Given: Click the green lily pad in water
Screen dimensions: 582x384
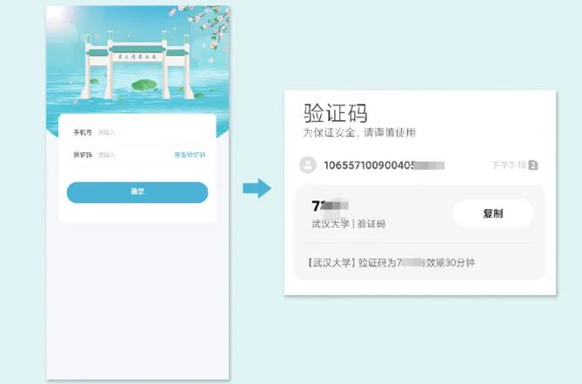Looking at the screenshot, I should (x=144, y=85).
